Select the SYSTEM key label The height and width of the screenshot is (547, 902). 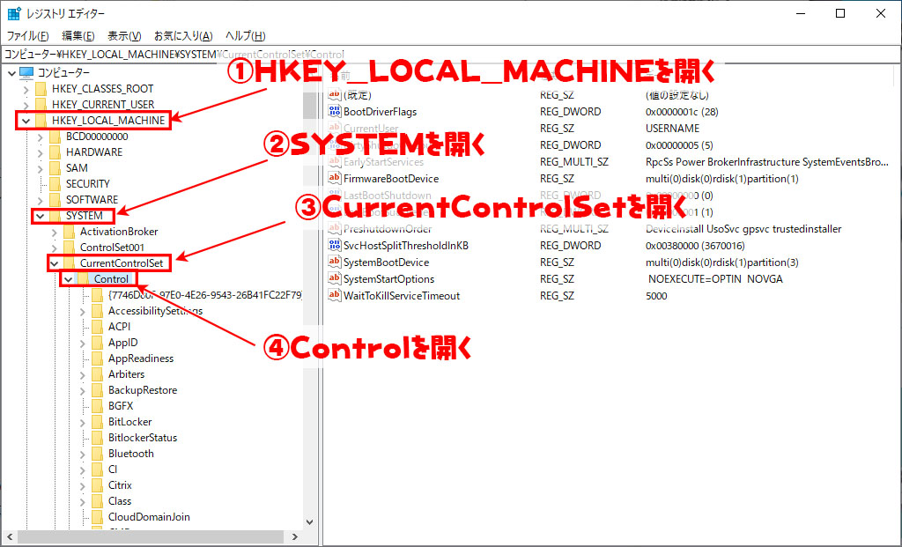tap(84, 215)
